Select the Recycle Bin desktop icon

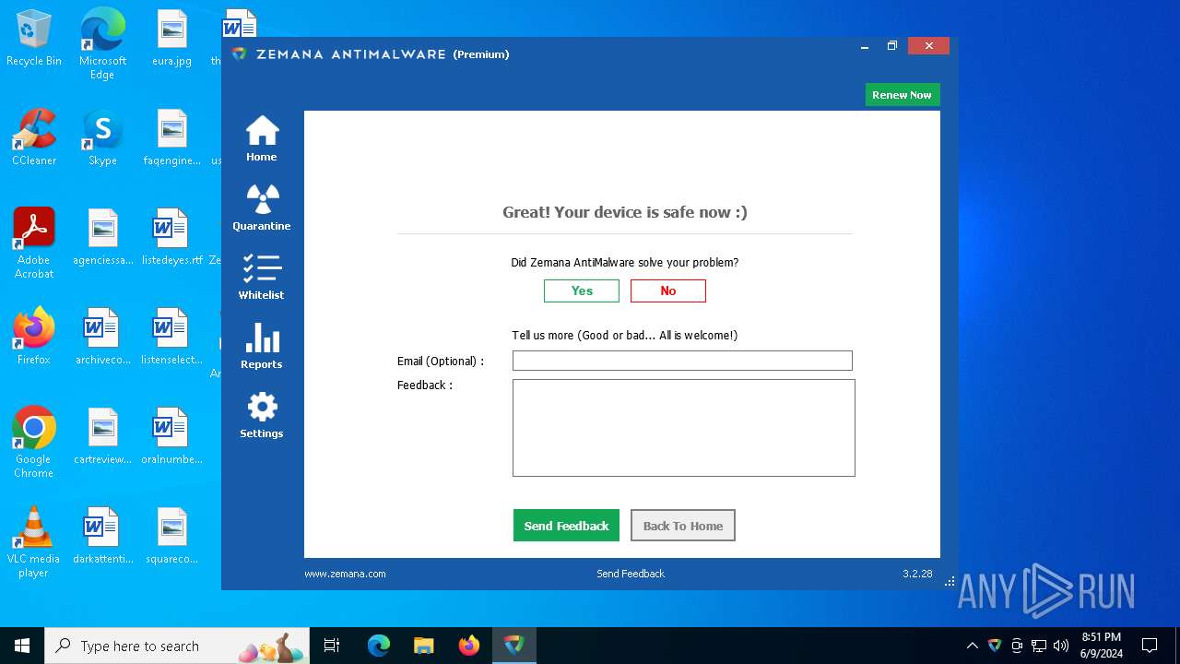34,39
